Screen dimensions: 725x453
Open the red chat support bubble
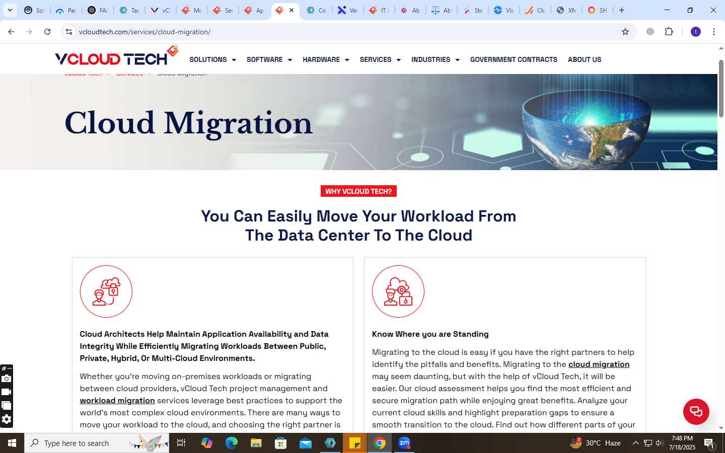click(696, 411)
